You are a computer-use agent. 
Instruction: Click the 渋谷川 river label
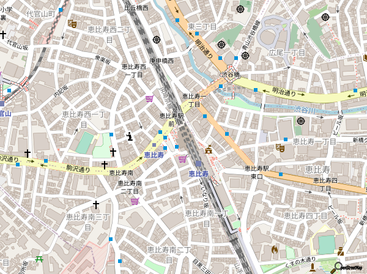tap(304, 108)
